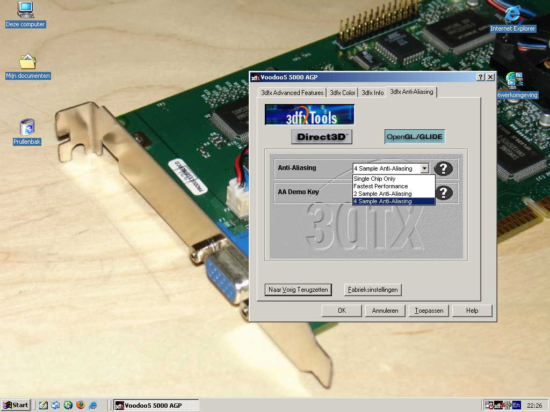Click the second quick launch icon in taskbar
This screenshot has height=412, width=550.
point(55,405)
